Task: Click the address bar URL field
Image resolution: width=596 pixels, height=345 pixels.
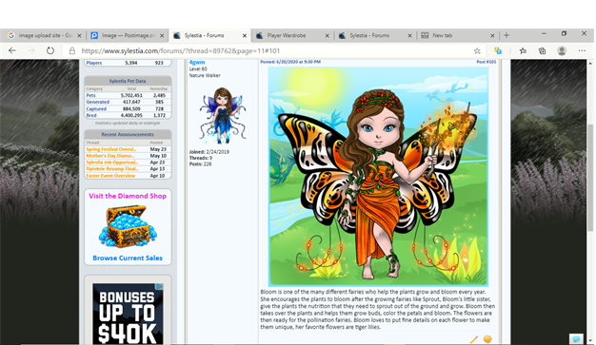Action: point(273,51)
